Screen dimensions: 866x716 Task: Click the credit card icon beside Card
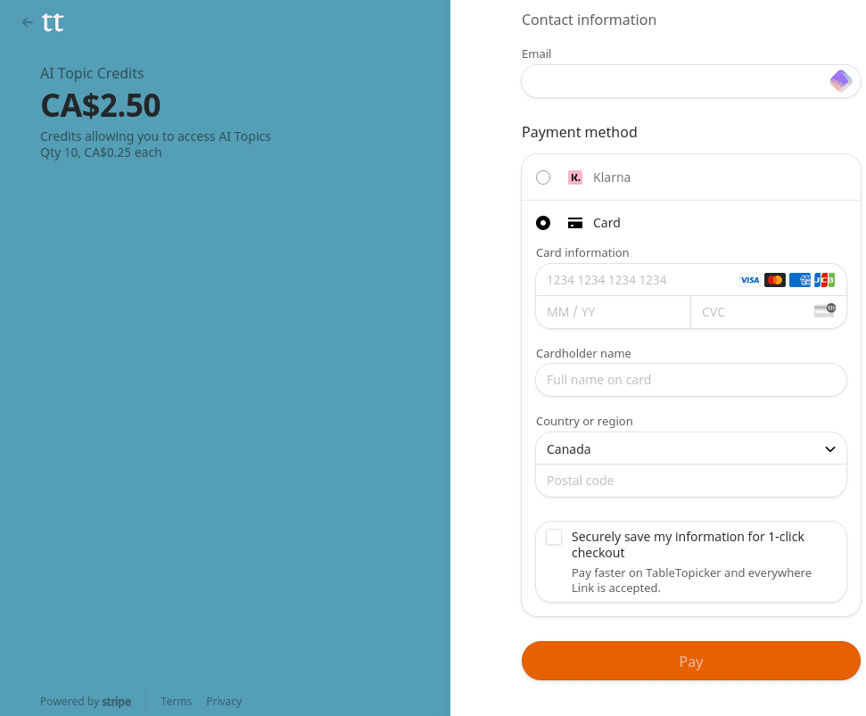pyautogui.click(x=575, y=223)
